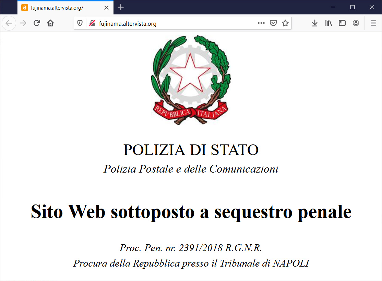382x281 pixels.
Task: Go forward using the forward arrow
Action: [x=23, y=23]
